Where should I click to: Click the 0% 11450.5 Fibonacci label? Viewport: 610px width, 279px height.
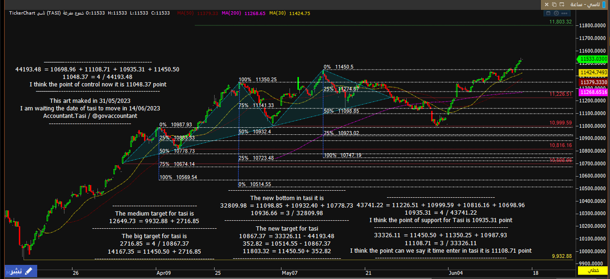(339, 66)
